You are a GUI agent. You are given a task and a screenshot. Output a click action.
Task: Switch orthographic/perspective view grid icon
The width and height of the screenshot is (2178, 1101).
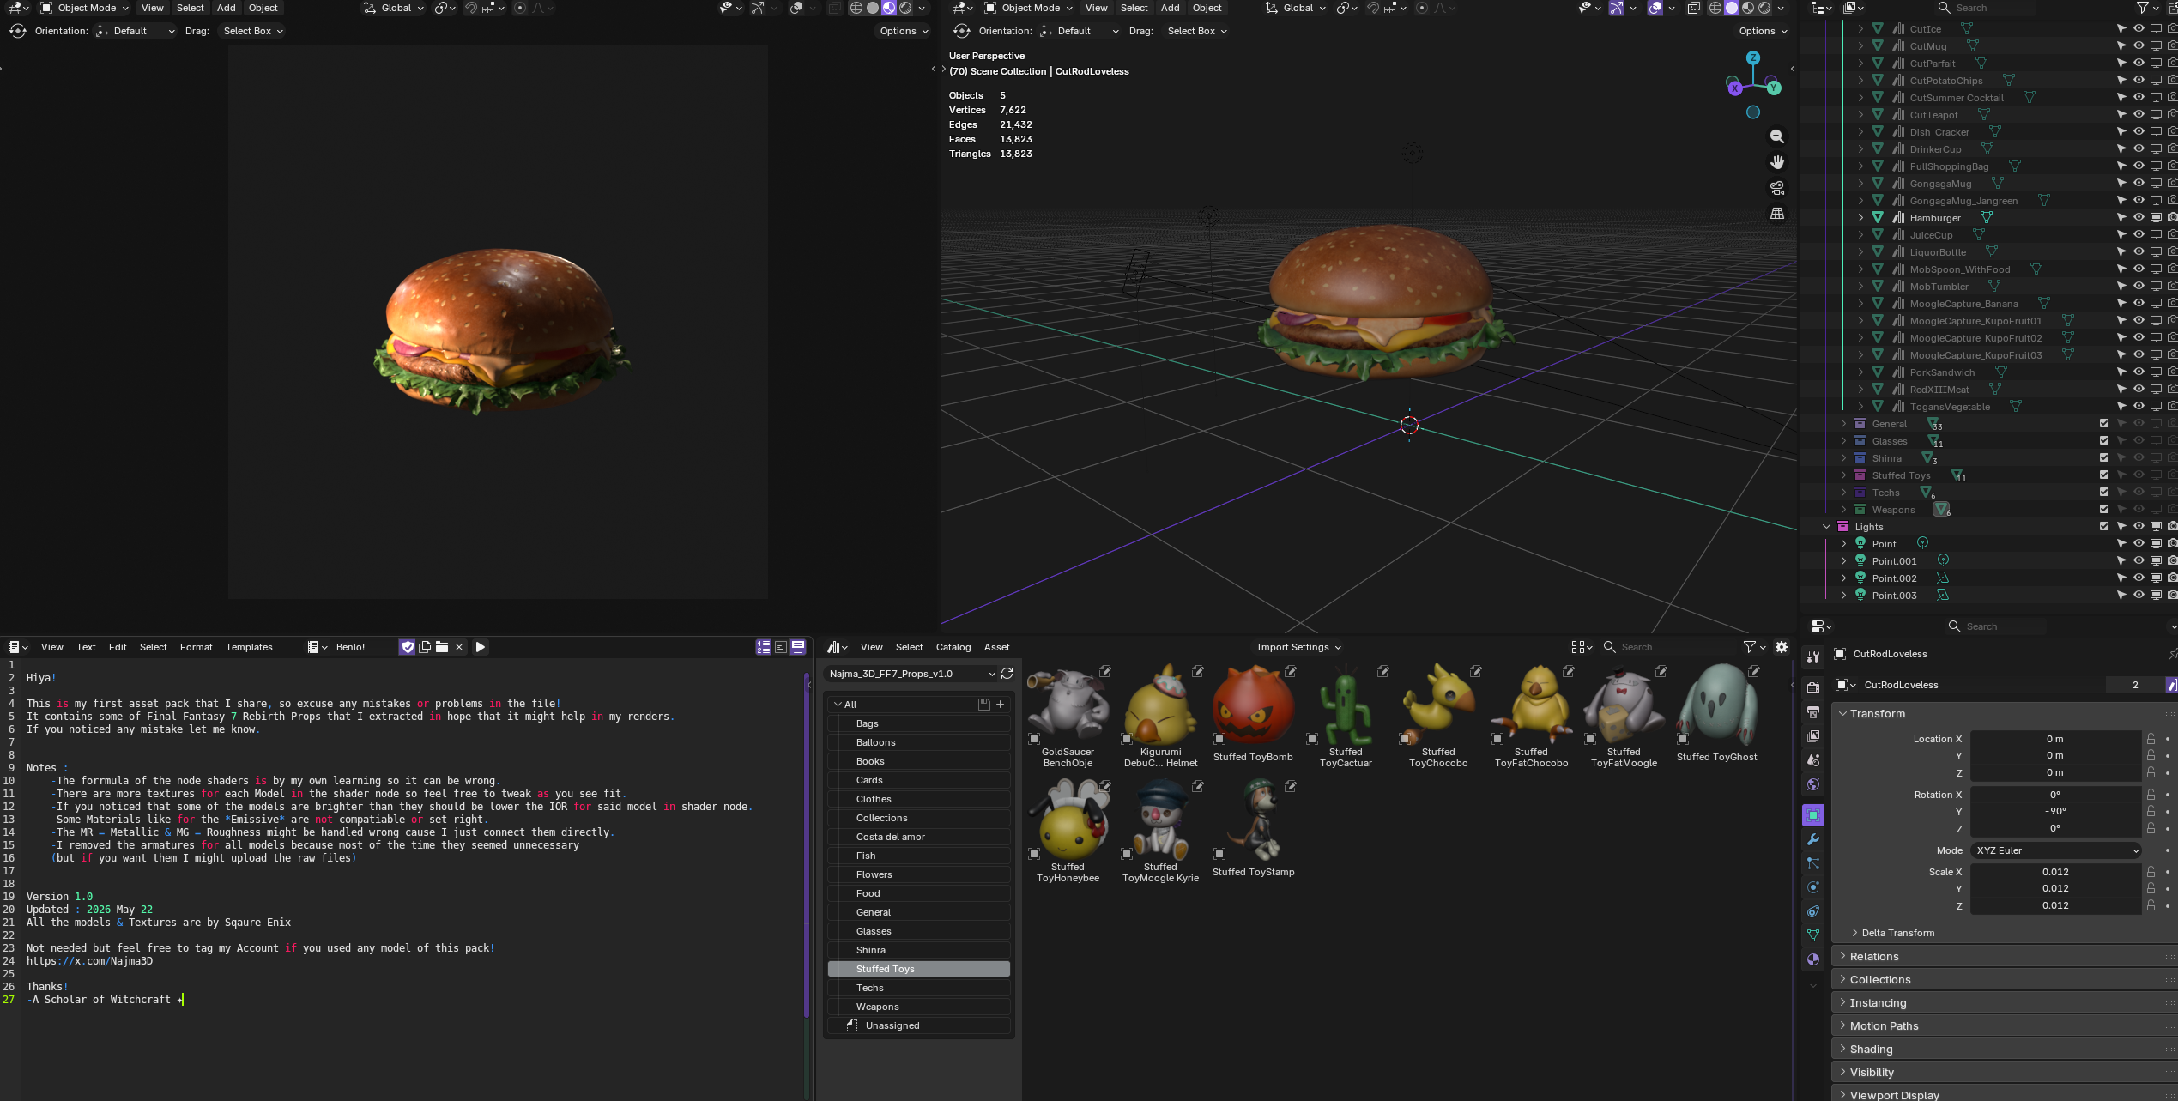pyautogui.click(x=1777, y=213)
